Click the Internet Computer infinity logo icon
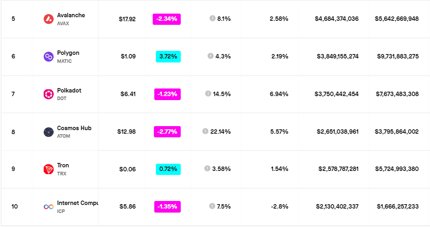 click(x=48, y=207)
